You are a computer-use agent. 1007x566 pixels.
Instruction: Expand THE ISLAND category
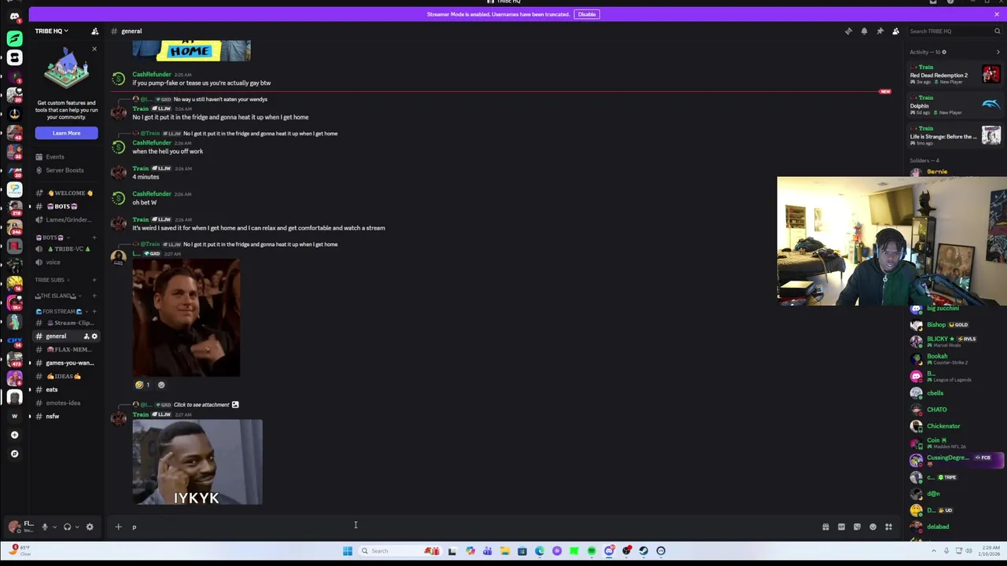57,296
